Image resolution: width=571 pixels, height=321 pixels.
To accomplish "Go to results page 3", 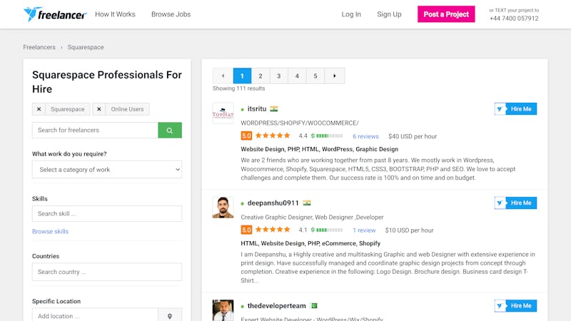I will 278,76.
